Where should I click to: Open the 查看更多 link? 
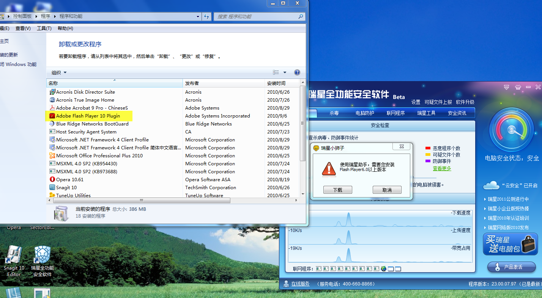(x=442, y=168)
